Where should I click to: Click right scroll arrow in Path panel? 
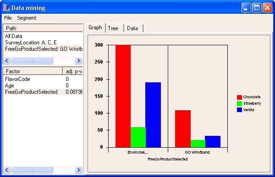pyautogui.click(x=78, y=61)
